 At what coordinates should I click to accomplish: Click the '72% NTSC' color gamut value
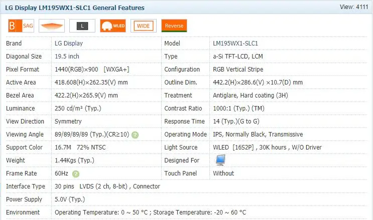click(91, 147)
